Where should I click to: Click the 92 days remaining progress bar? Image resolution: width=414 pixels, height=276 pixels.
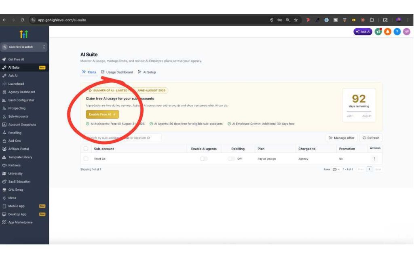tap(359, 112)
